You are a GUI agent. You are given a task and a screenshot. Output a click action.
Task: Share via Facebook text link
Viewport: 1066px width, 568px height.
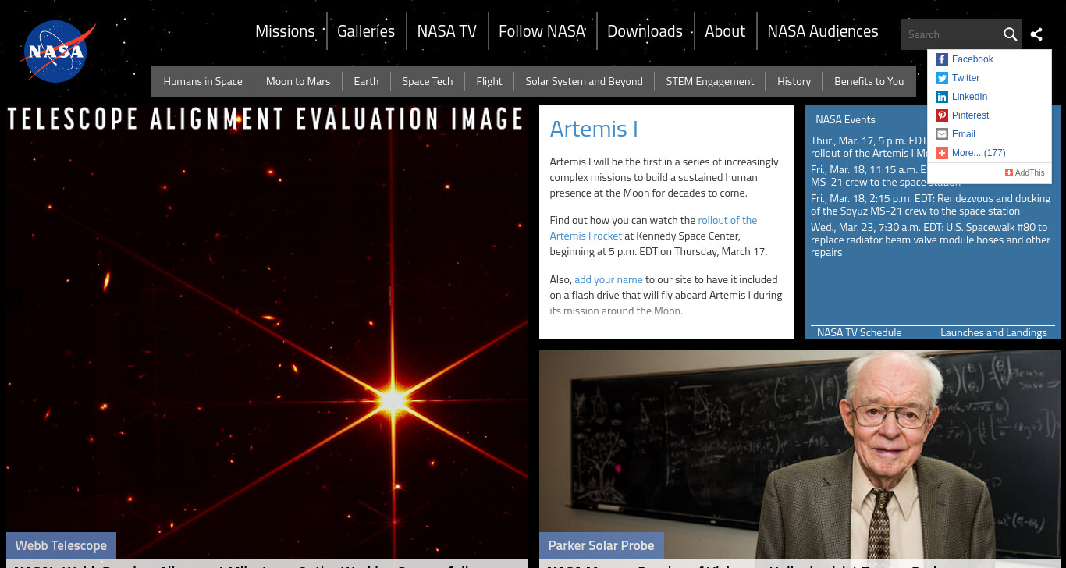972,59
